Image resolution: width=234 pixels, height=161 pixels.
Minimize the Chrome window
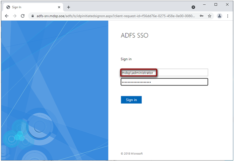[204, 5]
